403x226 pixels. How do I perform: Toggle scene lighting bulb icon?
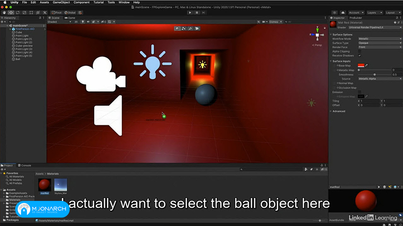(83, 22)
